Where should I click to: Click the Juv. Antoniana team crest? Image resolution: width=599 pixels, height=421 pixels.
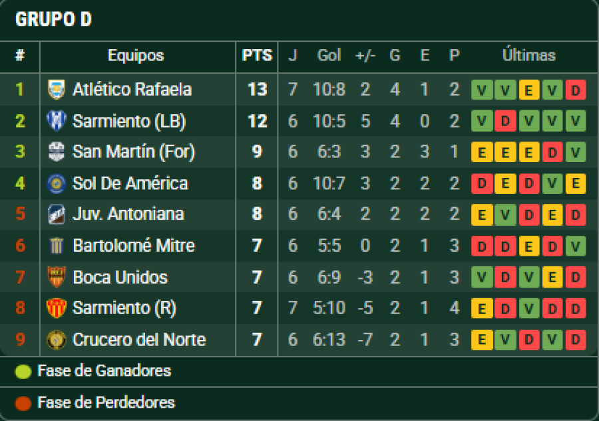57,214
